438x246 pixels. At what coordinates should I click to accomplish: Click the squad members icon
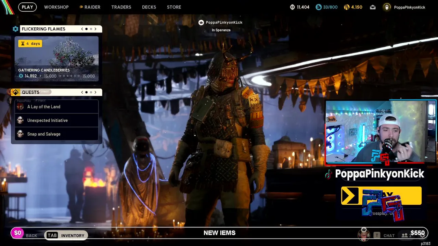[405, 235]
